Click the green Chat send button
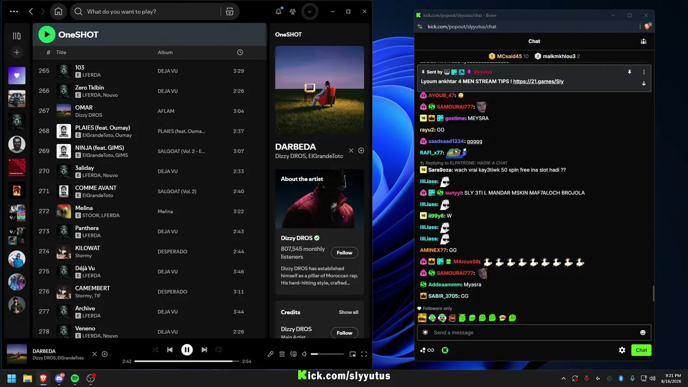 (641, 350)
